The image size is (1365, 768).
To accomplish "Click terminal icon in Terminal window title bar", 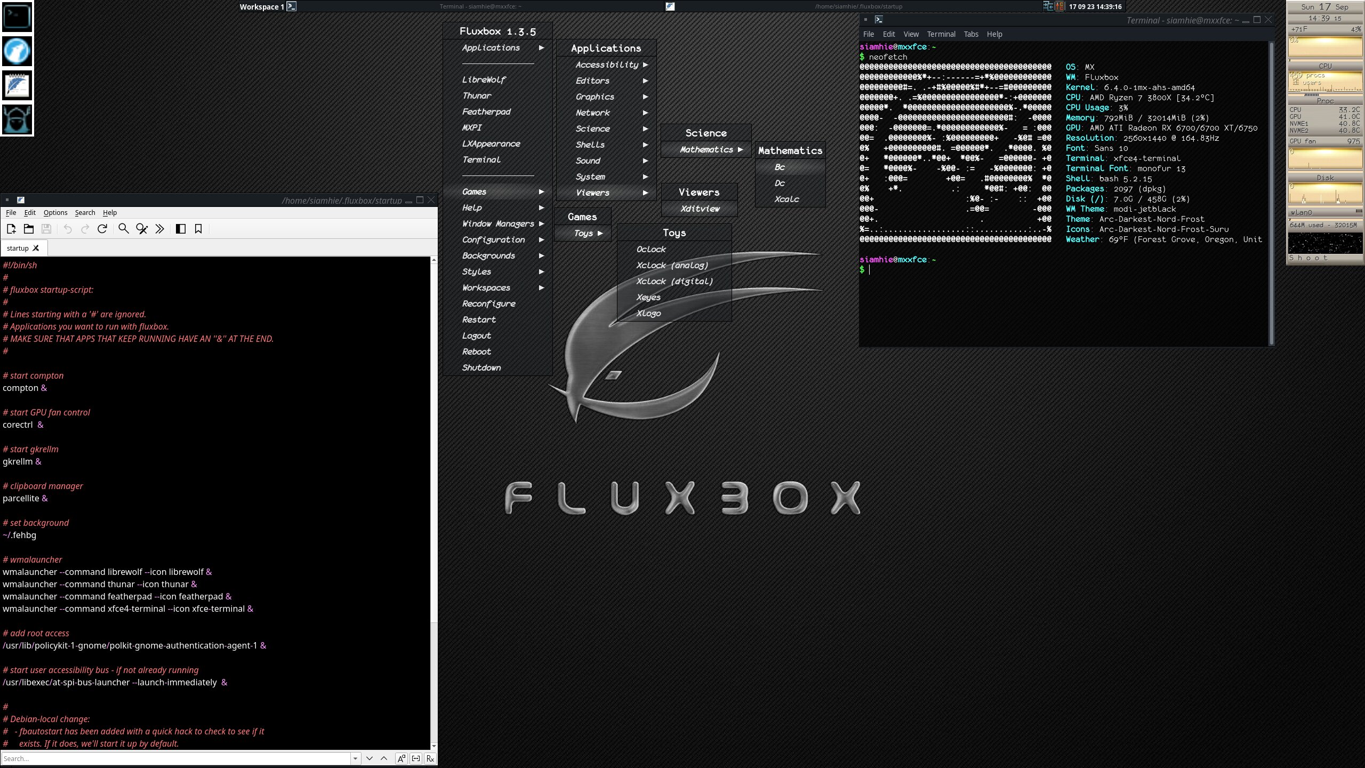I will point(879,20).
